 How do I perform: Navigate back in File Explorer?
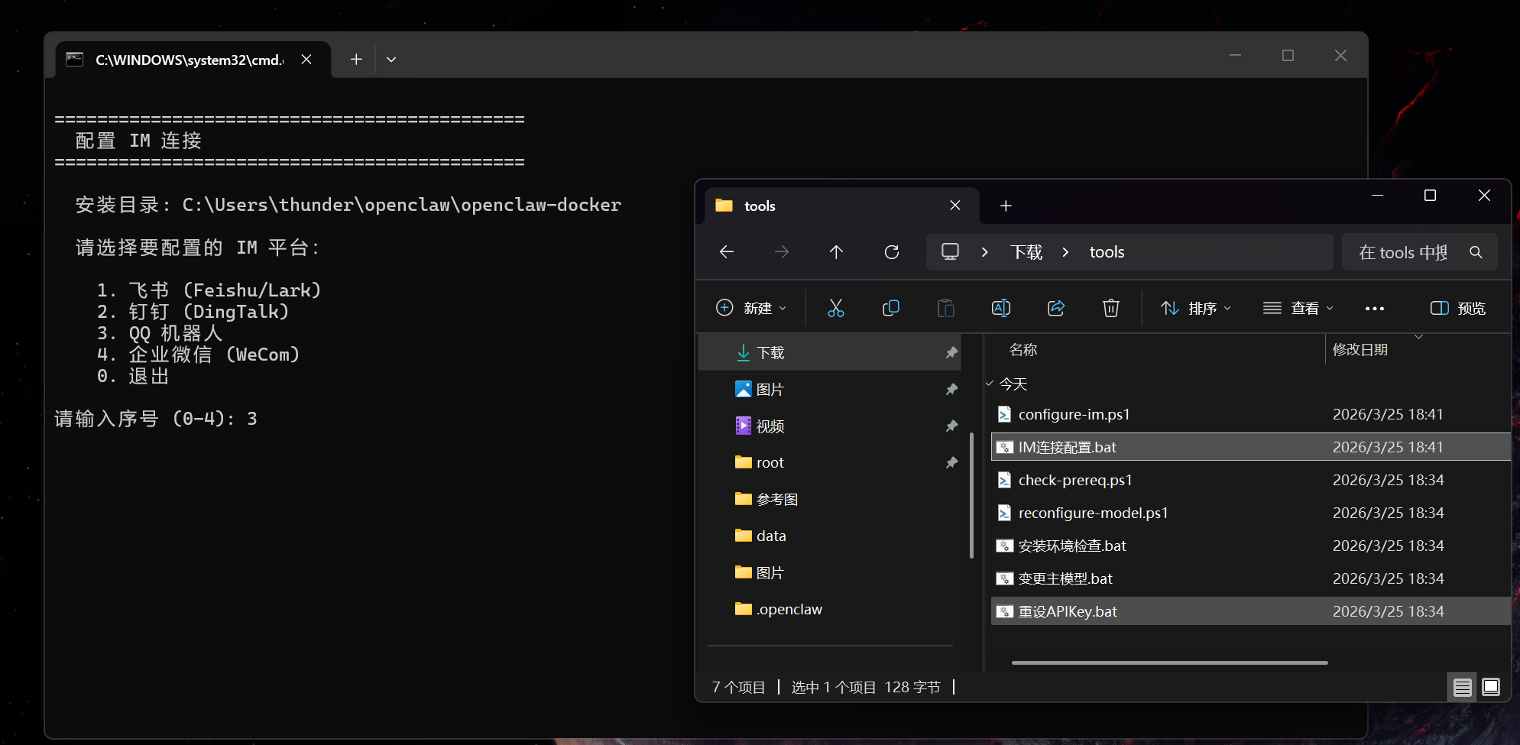pyautogui.click(x=727, y=252)
